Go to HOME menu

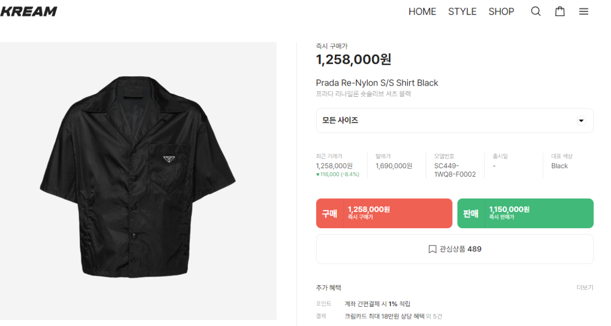click(x=422, y=11)
